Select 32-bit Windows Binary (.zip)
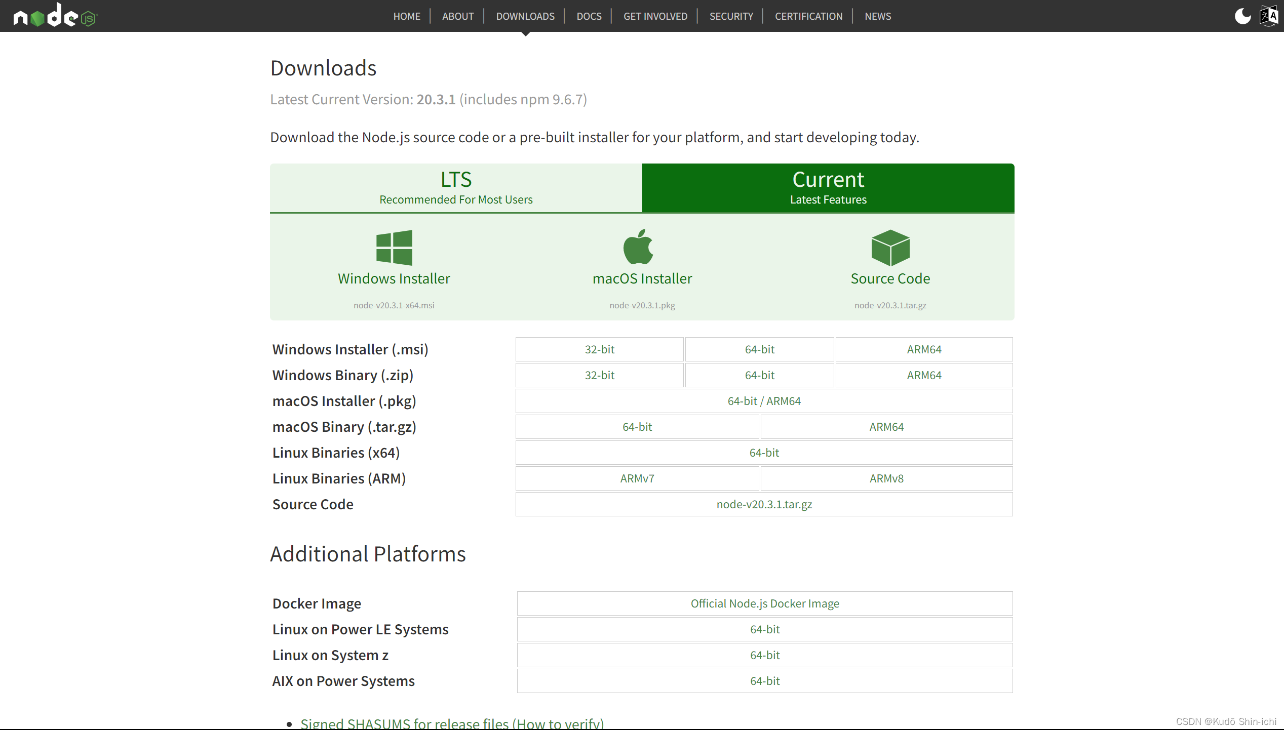Screen dimensions: 1284x730 coord(600,375)
